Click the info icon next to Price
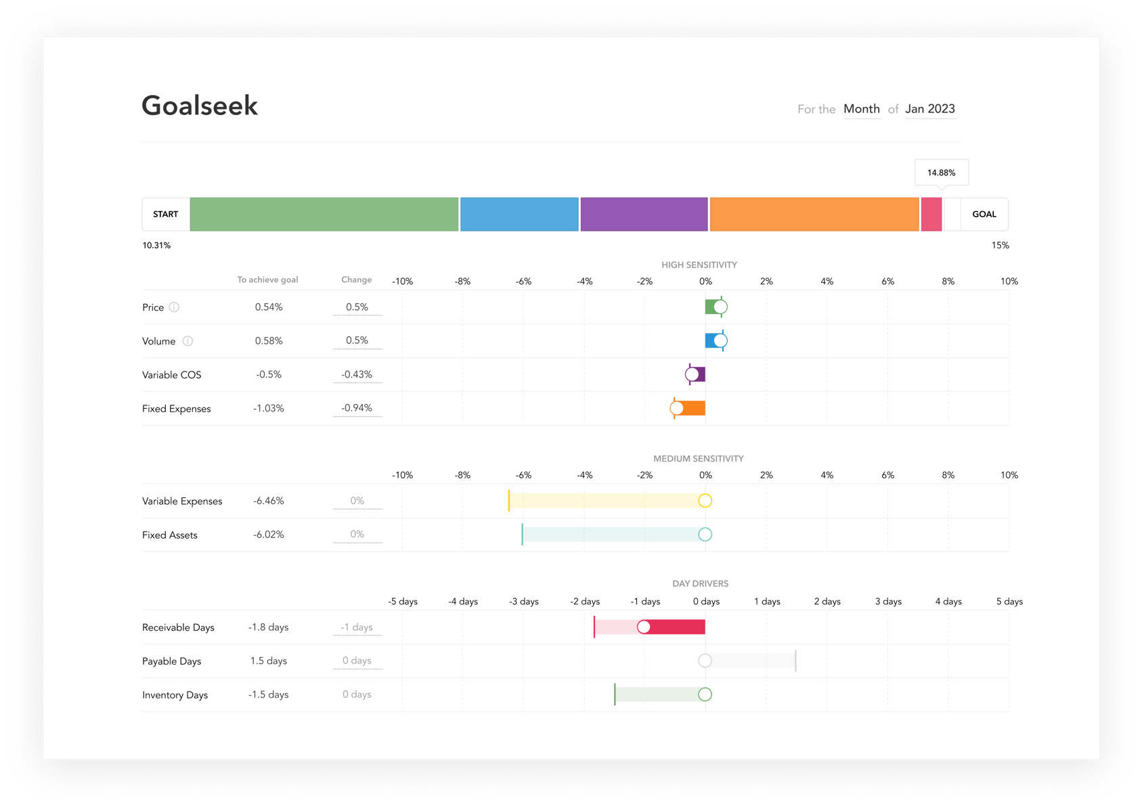Screen dimensions: 1142x808 point(174,307)
